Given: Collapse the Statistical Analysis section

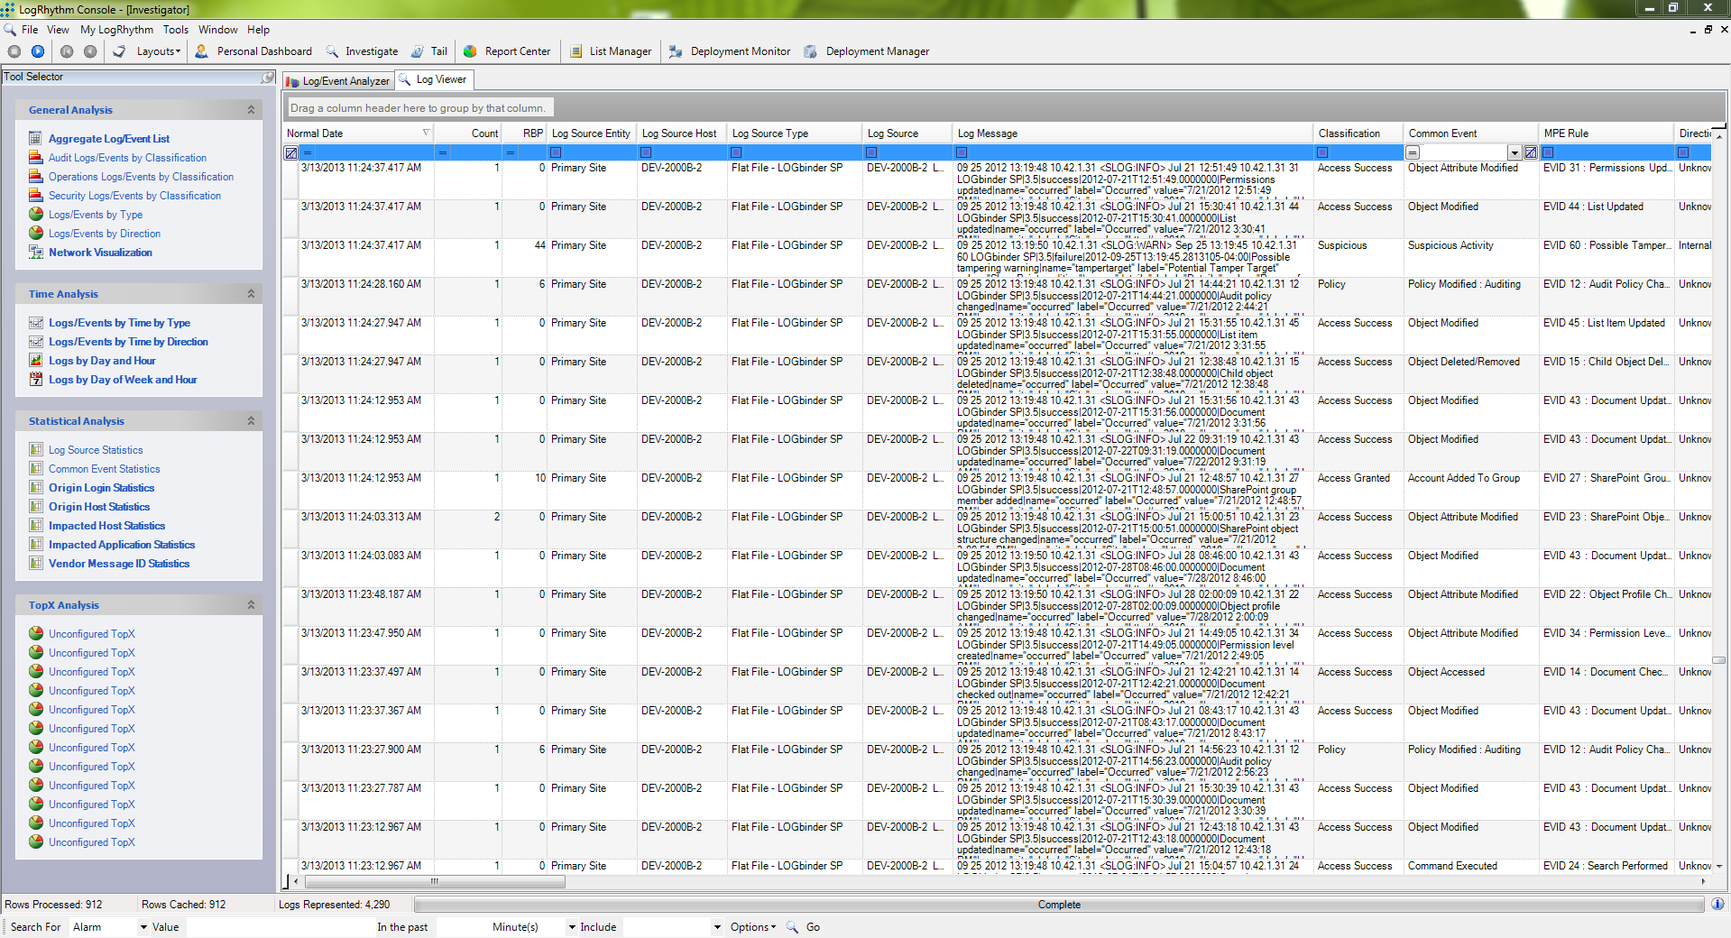Looking at the screenshot, I should (x=251, y=420).
